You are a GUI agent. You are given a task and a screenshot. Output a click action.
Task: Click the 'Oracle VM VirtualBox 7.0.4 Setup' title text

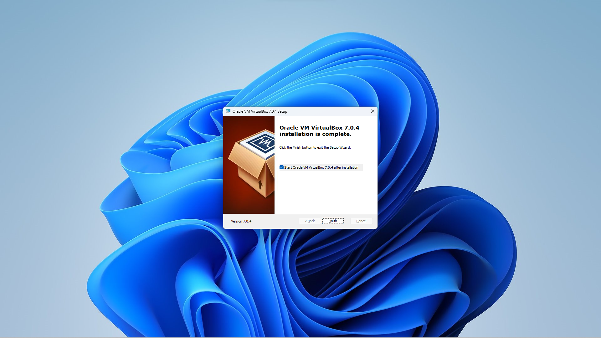(x=259, y=111)
